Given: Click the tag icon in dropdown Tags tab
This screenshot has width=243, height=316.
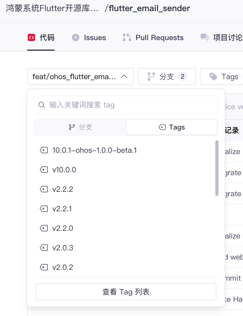Looking at the screenshot, I should click(162, 127).
